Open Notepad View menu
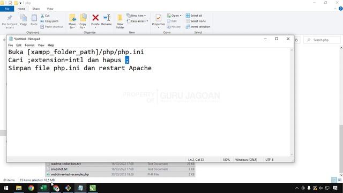343x193 pixels. click(x=41, y=45)
